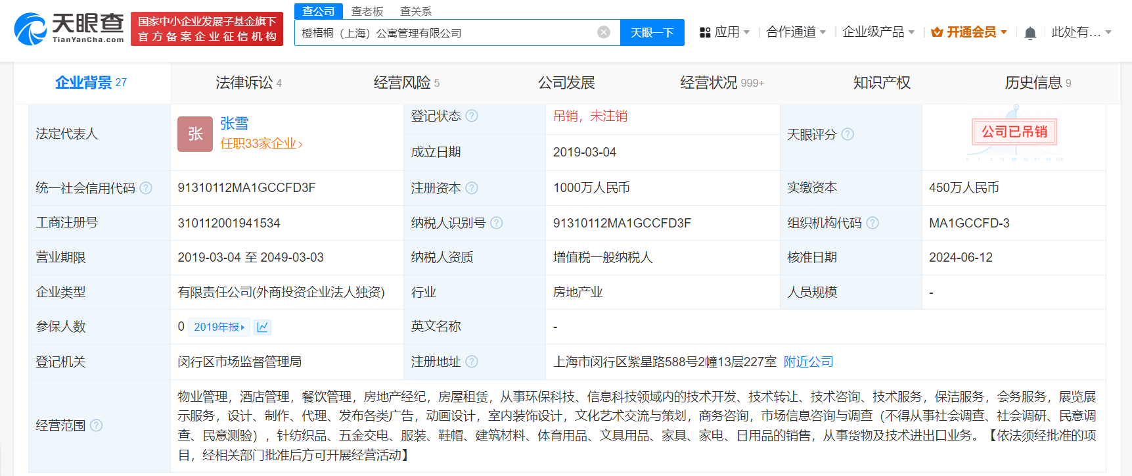Open the insured-count trend chart icon
The height and width of the screenshot is (476, 1132).
pos(262,327)
